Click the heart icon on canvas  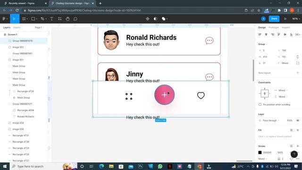(201, 95)
